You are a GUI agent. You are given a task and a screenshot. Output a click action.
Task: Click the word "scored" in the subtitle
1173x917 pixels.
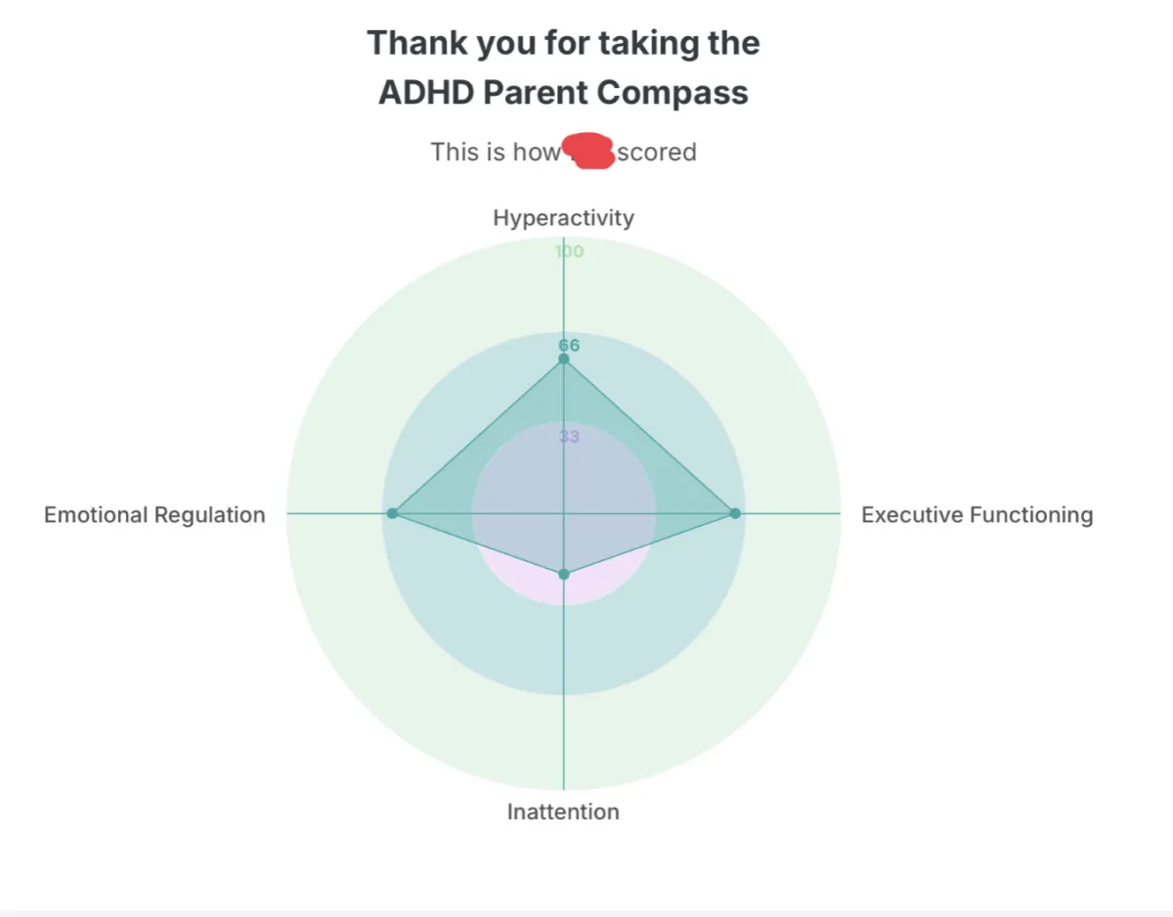[657, 153]
